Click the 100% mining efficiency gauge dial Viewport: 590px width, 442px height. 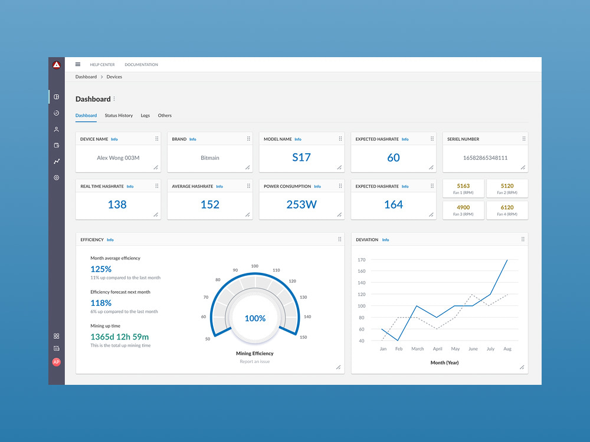(x=255, y=318)
